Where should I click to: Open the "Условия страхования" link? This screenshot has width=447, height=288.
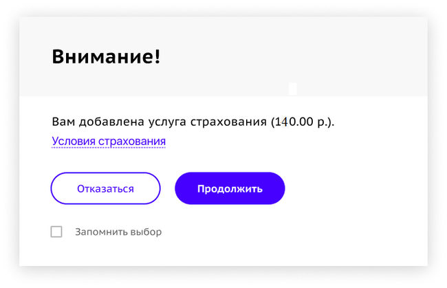click(x=109, y=142)
